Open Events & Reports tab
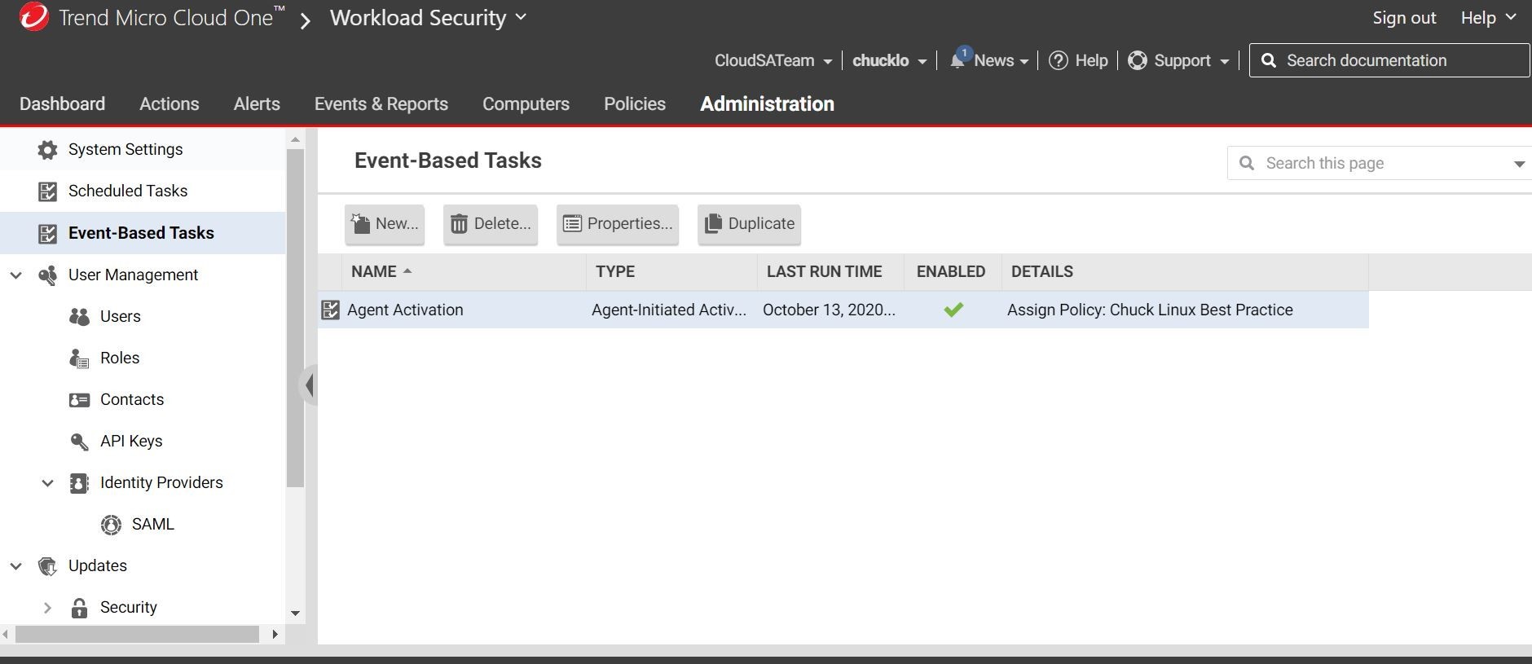Screen dimensions: 1532x664 pos(381,104)
